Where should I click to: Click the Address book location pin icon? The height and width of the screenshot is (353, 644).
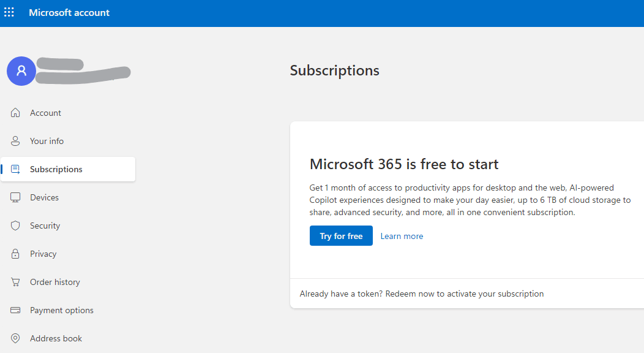point(15,338)
